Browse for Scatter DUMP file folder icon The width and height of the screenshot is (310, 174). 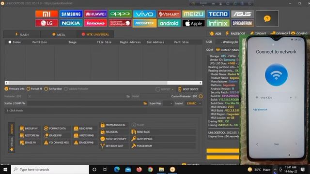(x=145, y=103)
